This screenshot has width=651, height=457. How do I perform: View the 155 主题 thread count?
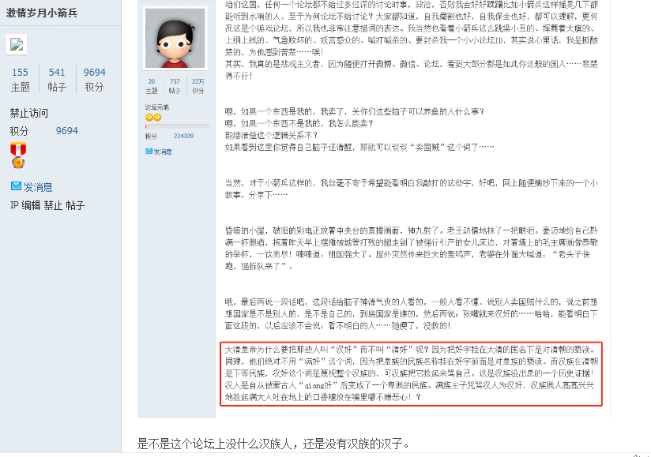point(20,79)
